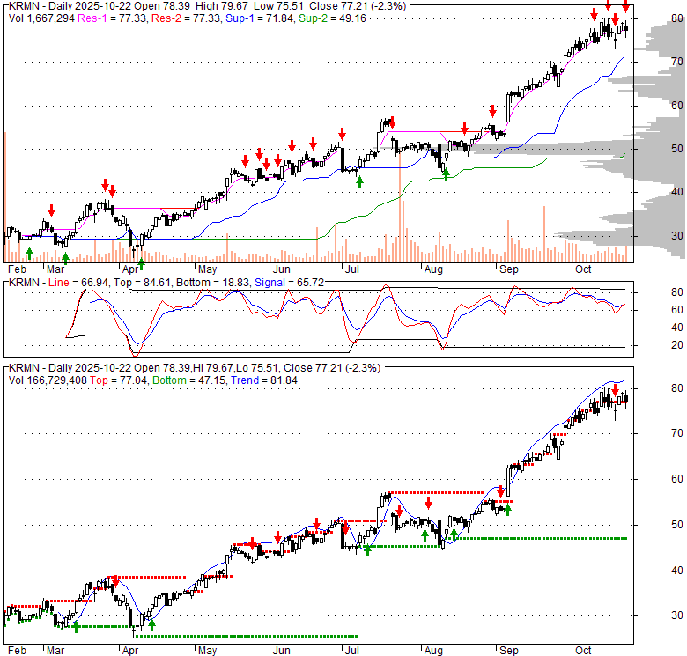Select the green up arrow in April on top chart
687x656 pixels.
pyautogui.click(x=140, y=262)
